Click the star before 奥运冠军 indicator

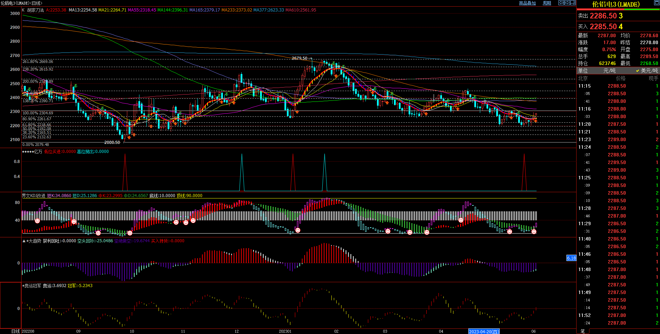[23, 286]
